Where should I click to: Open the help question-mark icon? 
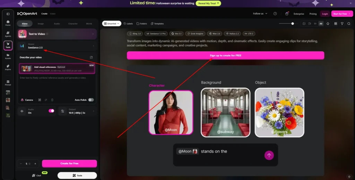point(275,13)
